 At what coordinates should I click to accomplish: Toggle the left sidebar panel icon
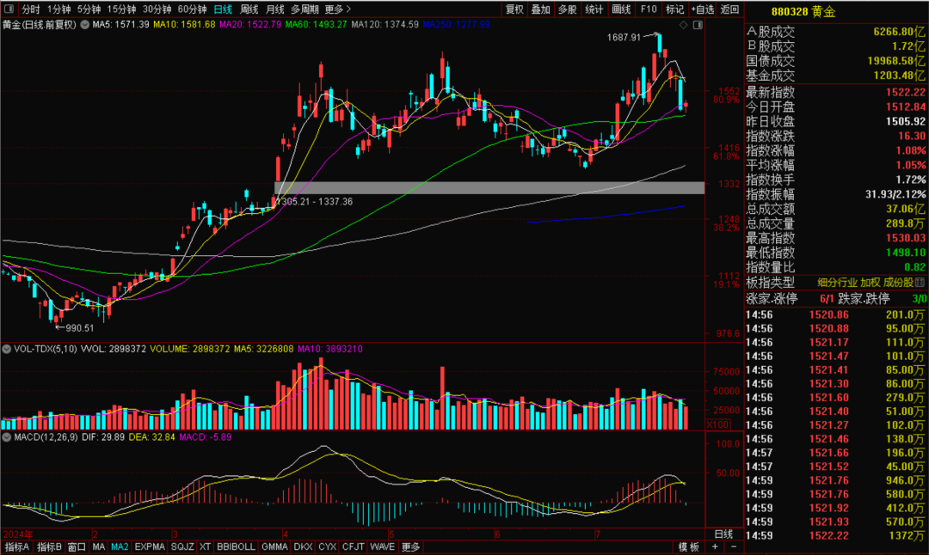pyautogui.click(x=9, y=9)
